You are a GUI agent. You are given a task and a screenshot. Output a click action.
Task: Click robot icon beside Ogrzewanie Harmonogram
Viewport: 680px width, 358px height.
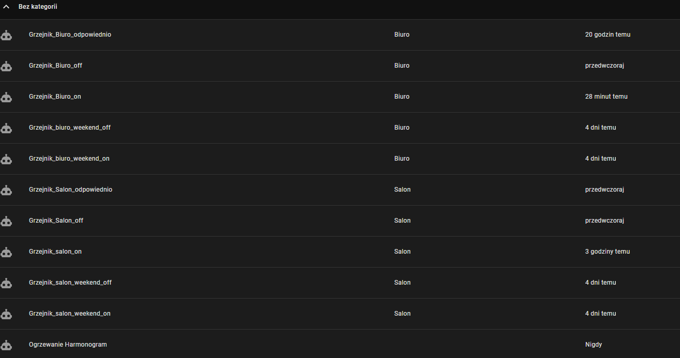click(6, 345)
